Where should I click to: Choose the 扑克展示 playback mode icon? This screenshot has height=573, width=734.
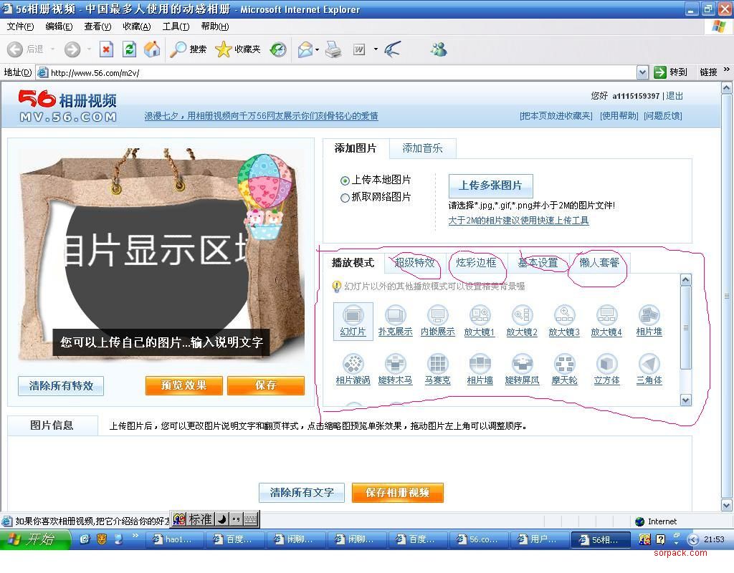coord(395,315)
